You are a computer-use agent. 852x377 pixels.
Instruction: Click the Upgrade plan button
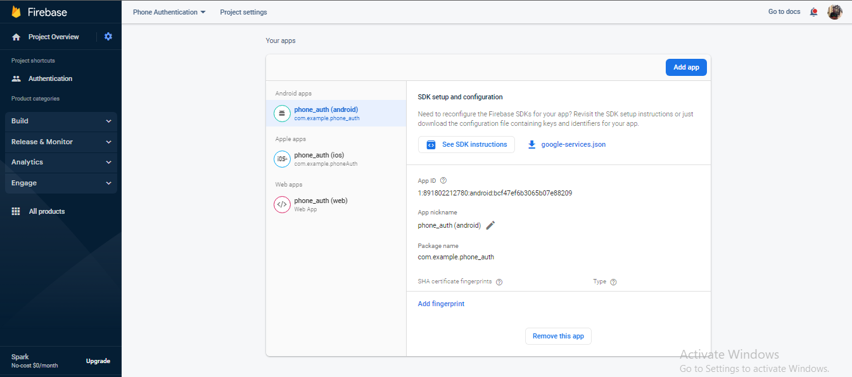pos(98,361)
